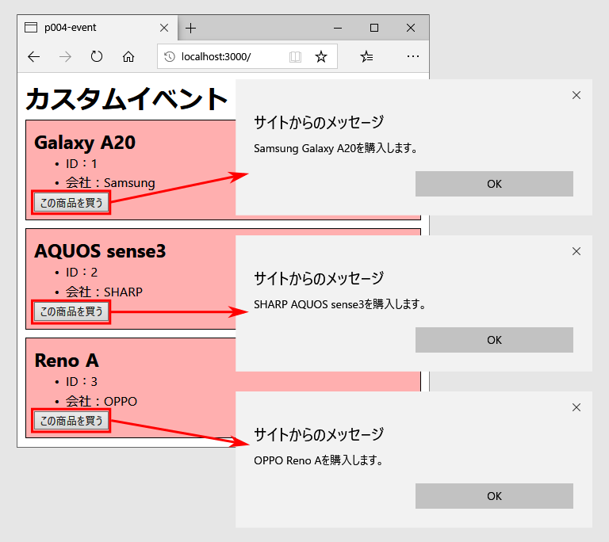Click the 会社：OPPO list item
Viewport: 609px width, 542px height.
pos(101,401)
